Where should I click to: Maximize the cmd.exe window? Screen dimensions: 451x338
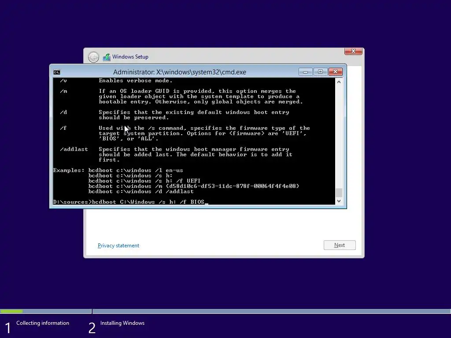(320, 72)
